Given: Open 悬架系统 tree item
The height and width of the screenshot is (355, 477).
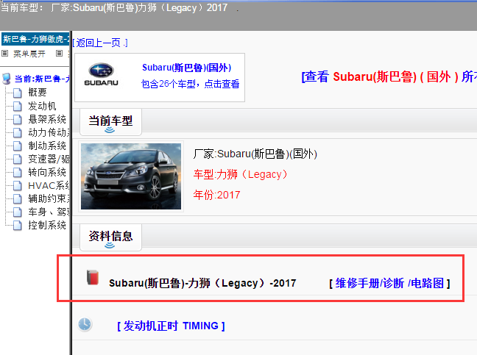Looking at the screenshot, I should pyautogui.click(x=47, y=119).
